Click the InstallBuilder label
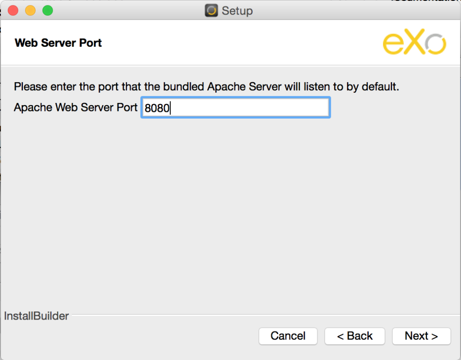 (x=36, y=316)
